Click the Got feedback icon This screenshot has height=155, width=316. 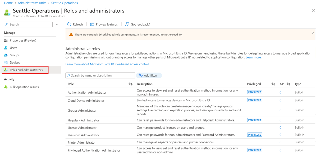point(127,24)
